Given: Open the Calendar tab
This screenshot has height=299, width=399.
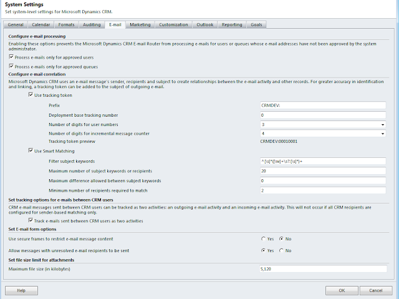Looking at the screenshot, I should pyautogui.click(x=42, y=25).
